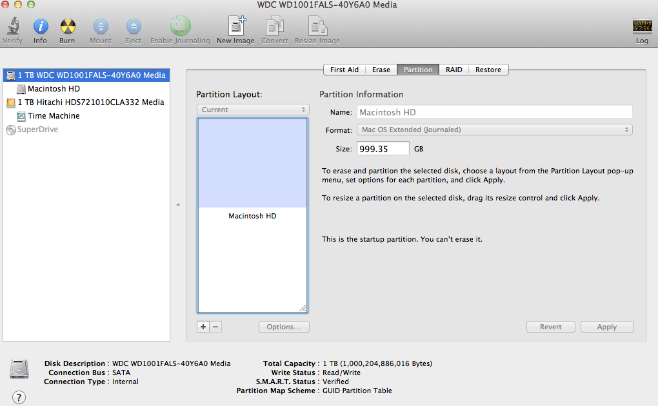Open partition Options button
The image size is (658, 406).
[x=284, y=327]
